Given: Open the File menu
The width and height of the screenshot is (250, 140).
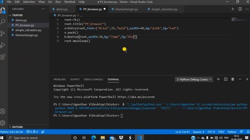Looking at the screenshot, I should pyautogui.click(x=9, y=2).
